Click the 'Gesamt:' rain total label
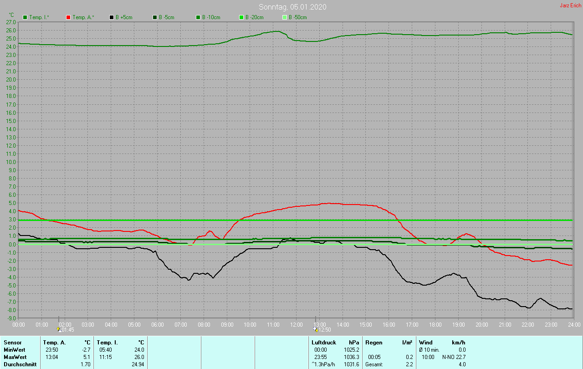This screenshot has width=583, height=369. (x=374, y=364)
